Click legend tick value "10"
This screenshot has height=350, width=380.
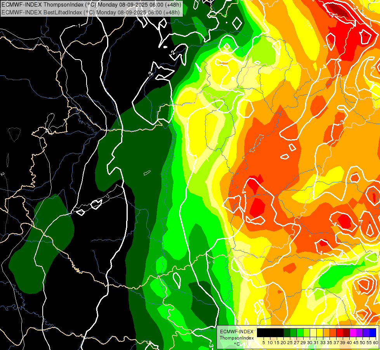click(x=270, y=343)
